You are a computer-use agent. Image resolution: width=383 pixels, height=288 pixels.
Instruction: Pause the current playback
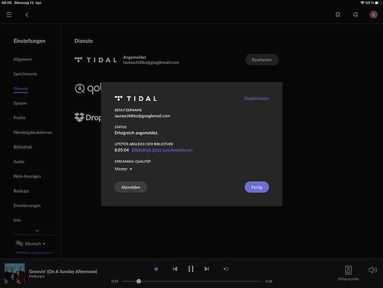coord(191,269)
